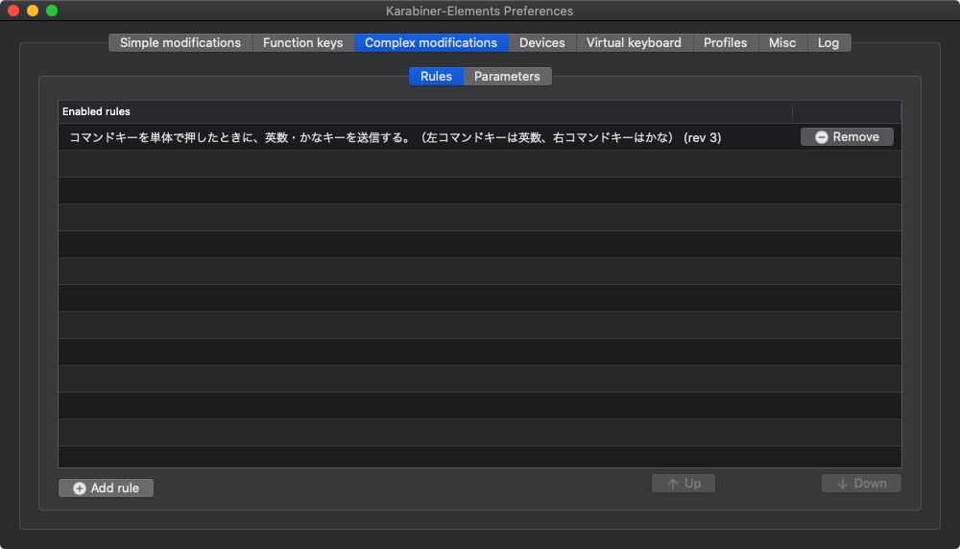Image resolution: width=960 pixels, height=549 pixels.
Task: Switch to Simple modifications tab
Action: pyautogui.click(x=180, y=43)
